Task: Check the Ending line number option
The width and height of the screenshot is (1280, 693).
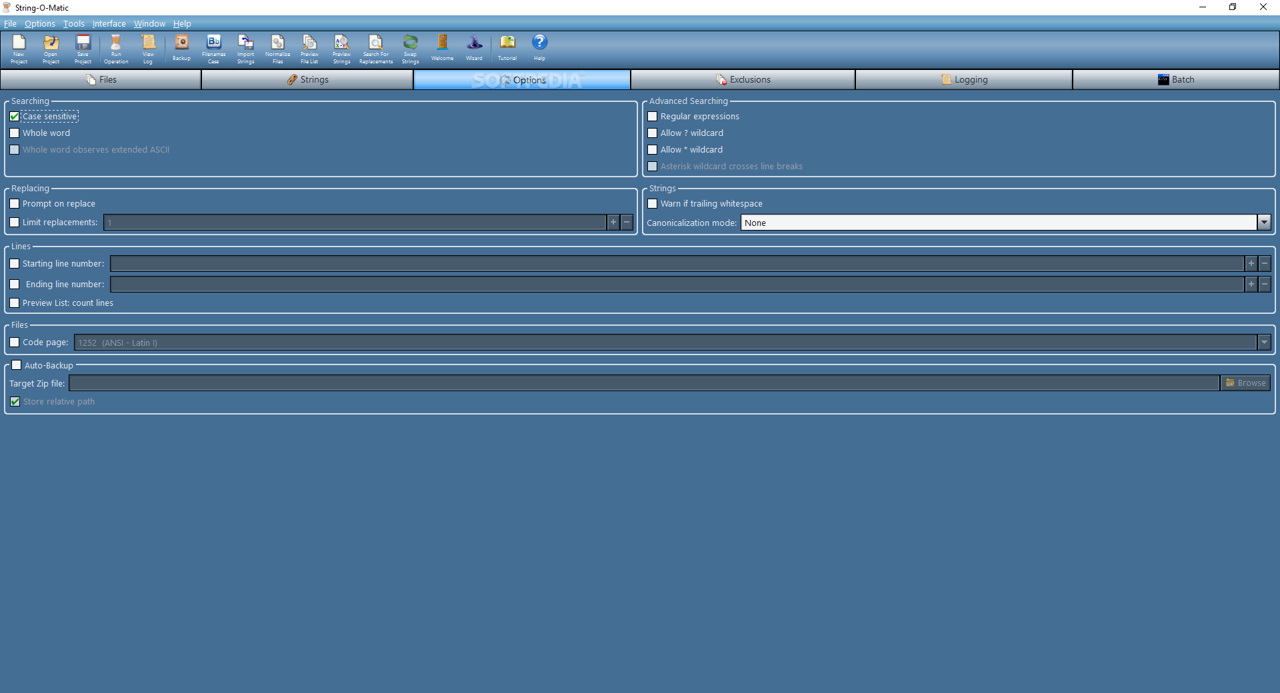Action: 15,285
